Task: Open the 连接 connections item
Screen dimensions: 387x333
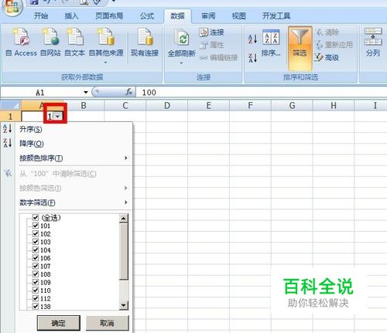Action: click(211, 32)
